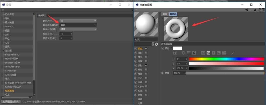Switch to RGB sliders mode icon

tap(203, 53)
